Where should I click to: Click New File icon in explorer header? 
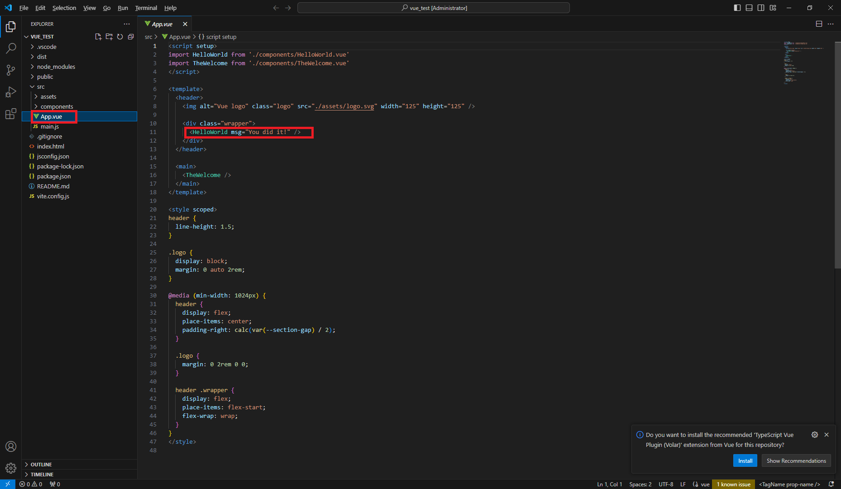pos(98,37)
